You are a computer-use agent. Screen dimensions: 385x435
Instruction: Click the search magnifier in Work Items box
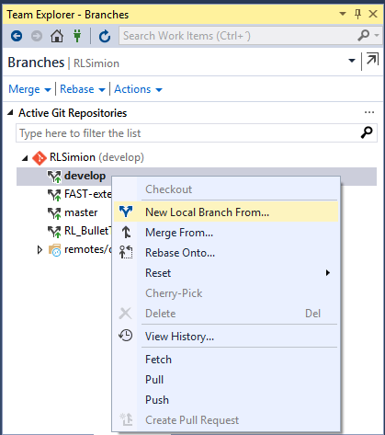click(x=364, y=36)
